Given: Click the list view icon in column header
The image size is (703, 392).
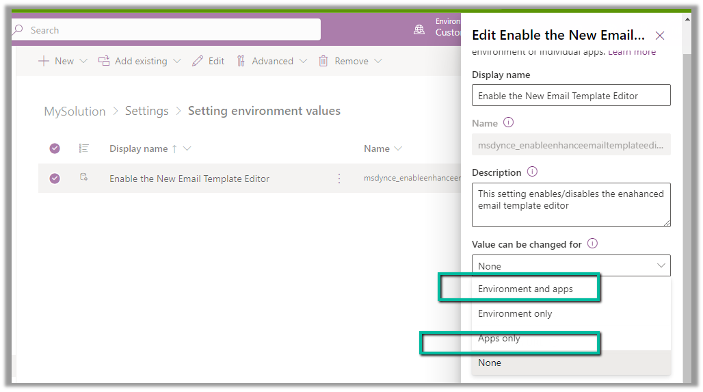Looking at the screenshot, I should click(x=84, y=148).
